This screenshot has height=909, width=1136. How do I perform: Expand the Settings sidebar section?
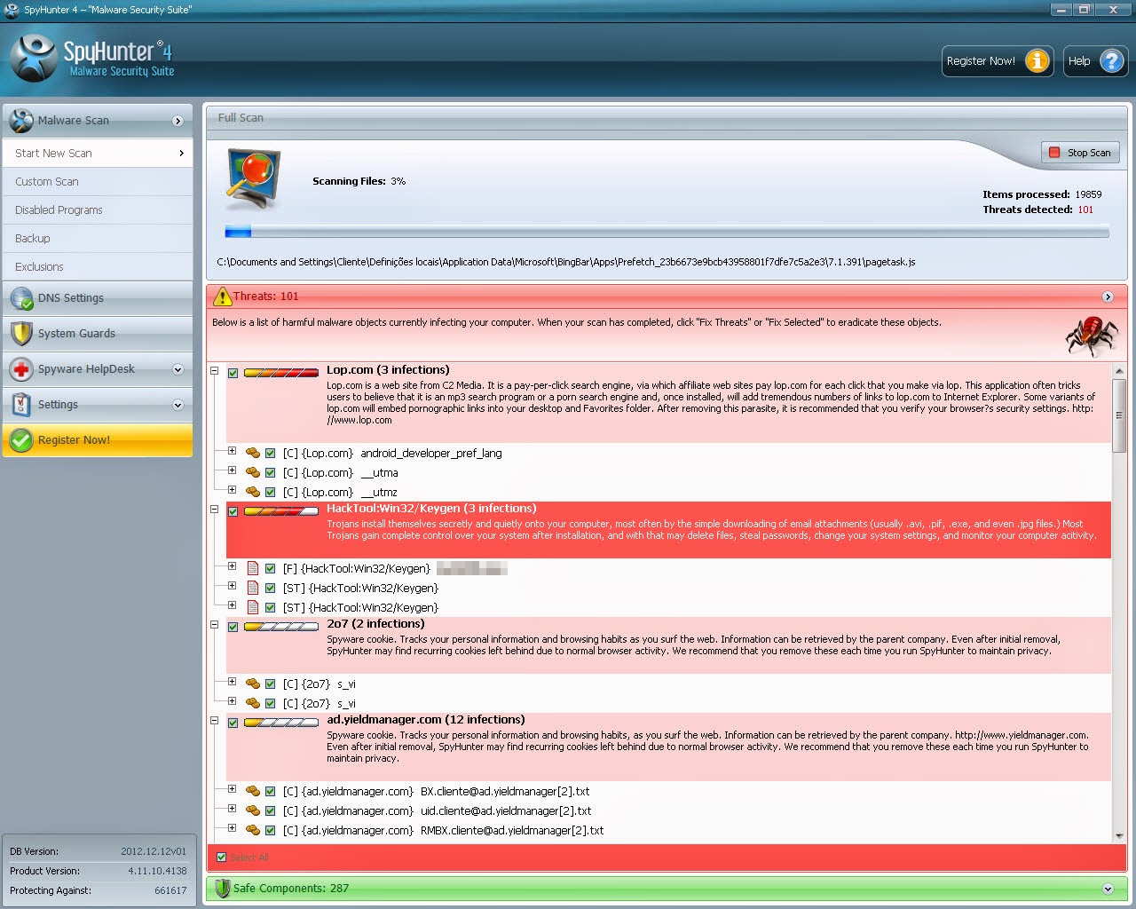(177, 405)
